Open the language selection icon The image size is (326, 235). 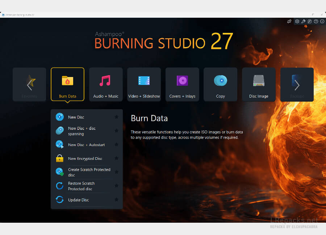310,22
